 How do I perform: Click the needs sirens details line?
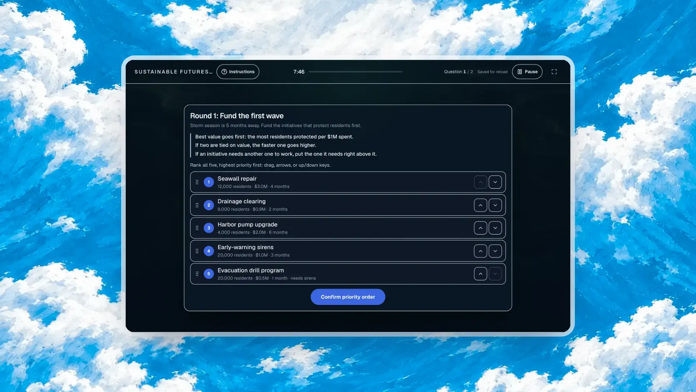coord(266,278)
